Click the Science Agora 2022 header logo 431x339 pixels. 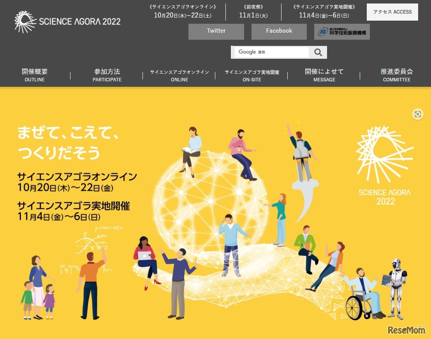(67, 21)
